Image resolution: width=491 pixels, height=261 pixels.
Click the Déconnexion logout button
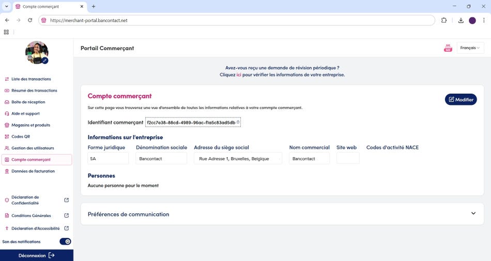coord(36,255)
